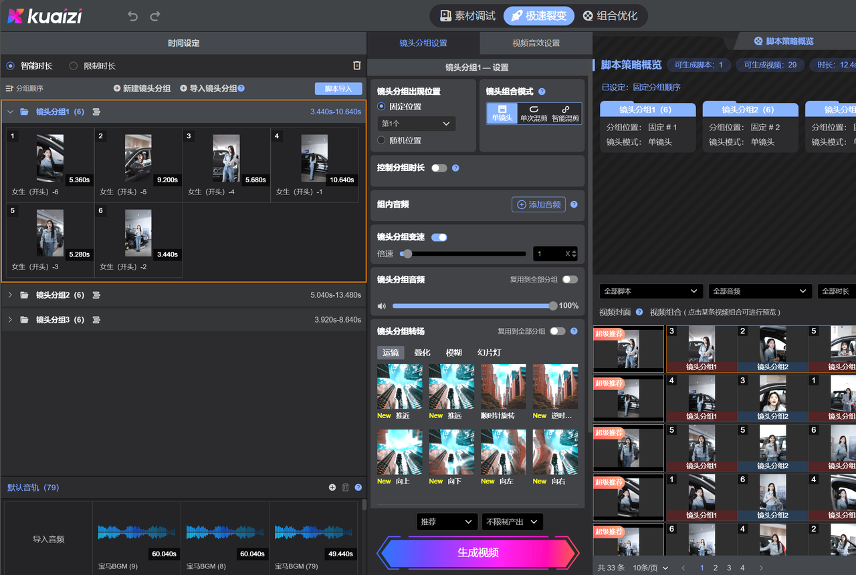856x575 pixels.
Task: Click the trash icon beside 限制时长
Action: 357,65
